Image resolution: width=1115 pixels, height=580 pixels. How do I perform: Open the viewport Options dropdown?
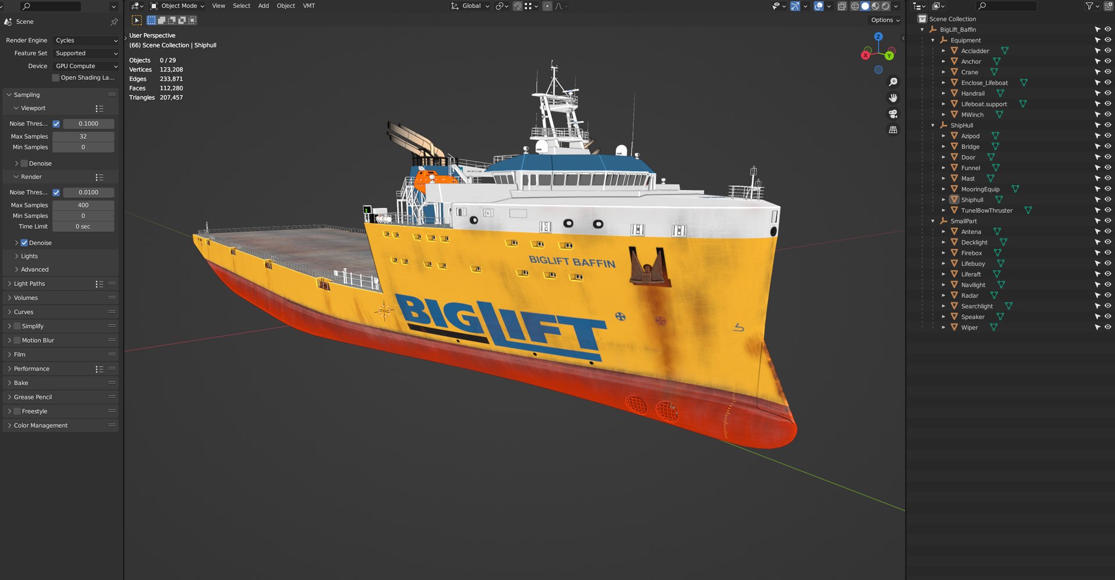click(886, 20)
